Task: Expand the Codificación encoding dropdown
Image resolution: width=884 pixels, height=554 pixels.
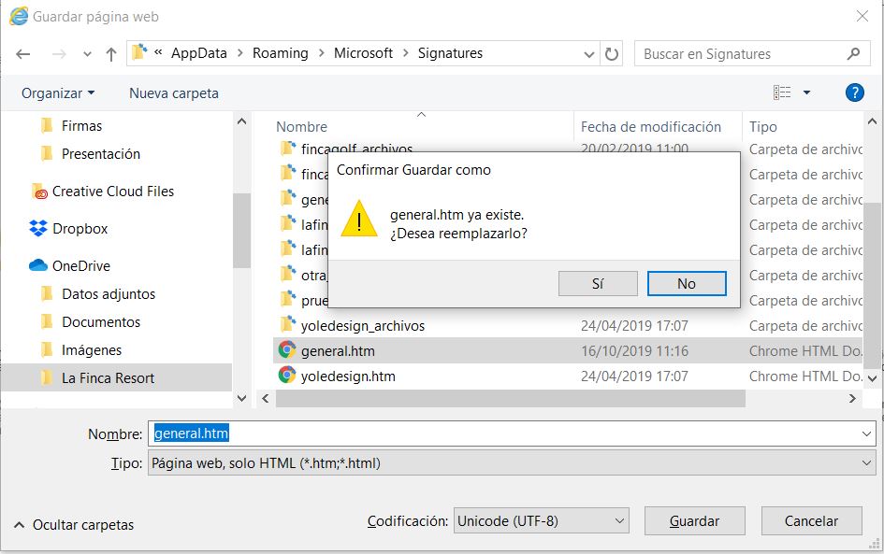Action: click(541, 521)
